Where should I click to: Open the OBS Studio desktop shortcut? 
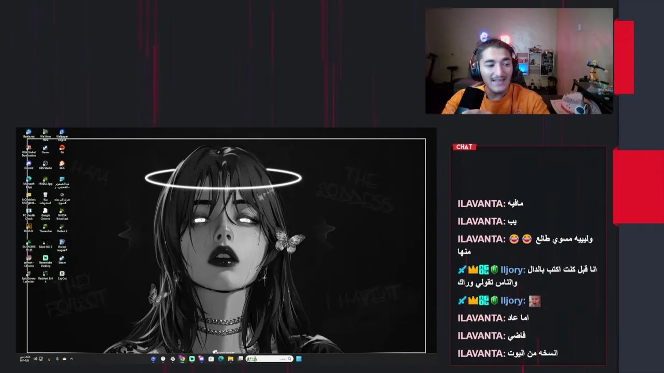pos(46,165)
